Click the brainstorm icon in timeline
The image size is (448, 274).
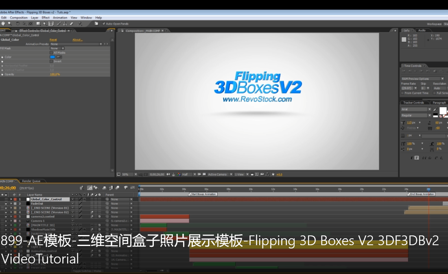[126, 188]
